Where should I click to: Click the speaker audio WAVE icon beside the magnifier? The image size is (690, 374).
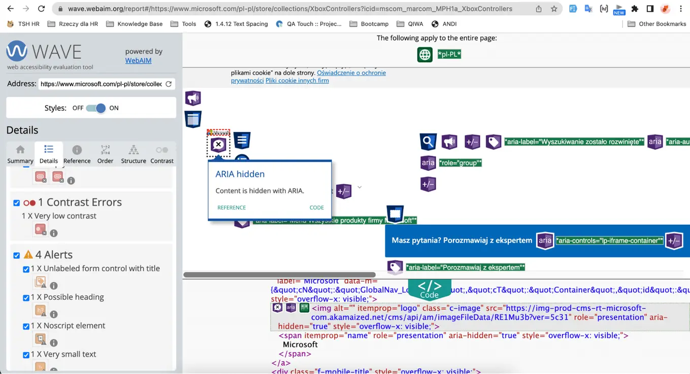[449, 142]
